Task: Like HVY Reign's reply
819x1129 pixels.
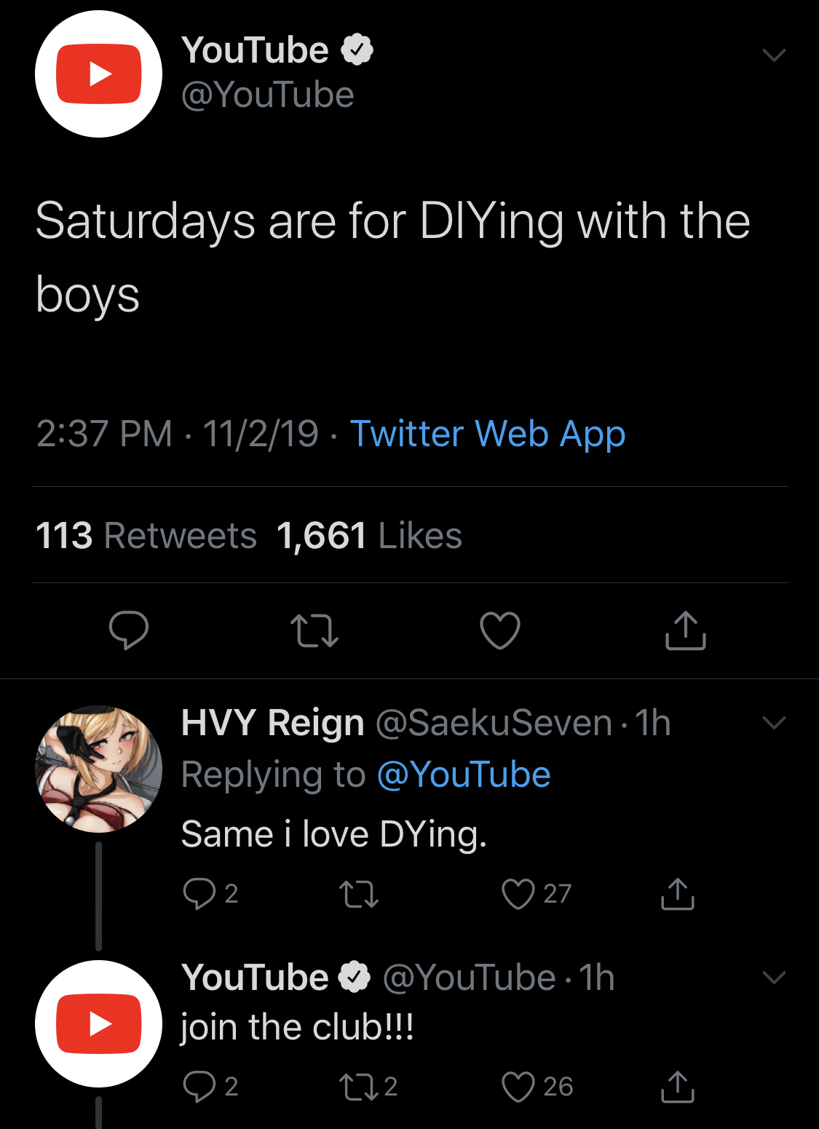Action: pyautogui.click(x=518, y=894)
